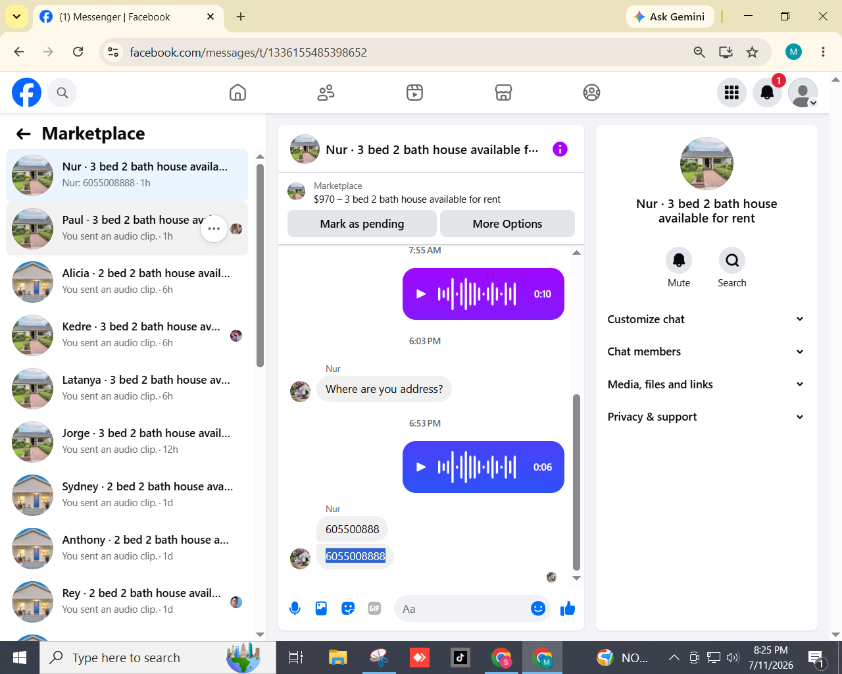Screen dimensions: 842x674
Task: Play the 0:06 audio clip
Action: [x=421, y=467]
